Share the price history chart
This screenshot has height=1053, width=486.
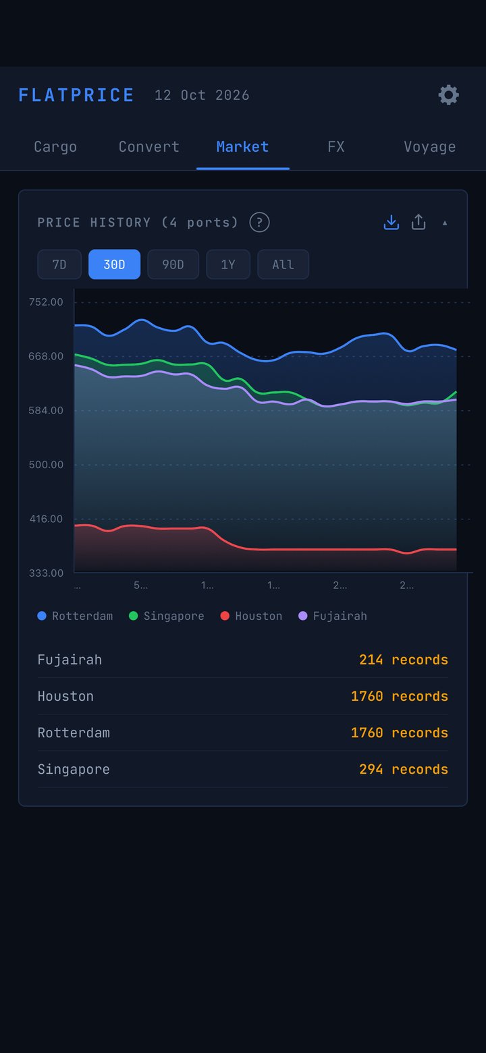(418, 222)
